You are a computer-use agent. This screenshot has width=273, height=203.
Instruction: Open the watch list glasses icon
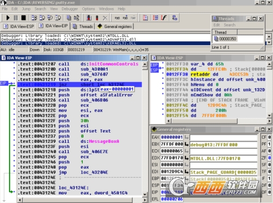(117, 18)
